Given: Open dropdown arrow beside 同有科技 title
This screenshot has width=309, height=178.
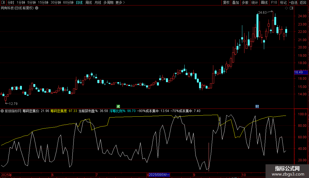Looking at the screenshot, I should [37, 8].
